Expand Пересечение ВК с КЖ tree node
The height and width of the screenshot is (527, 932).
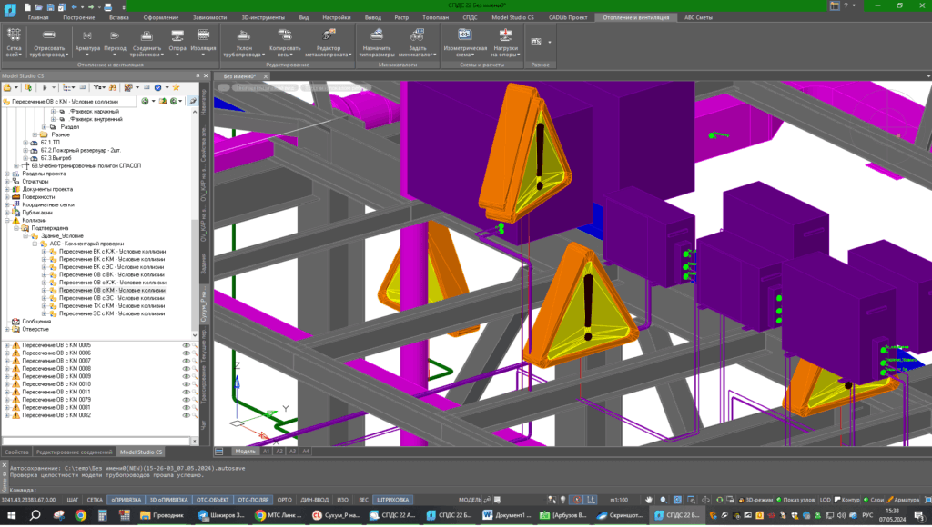pos(44,251)
